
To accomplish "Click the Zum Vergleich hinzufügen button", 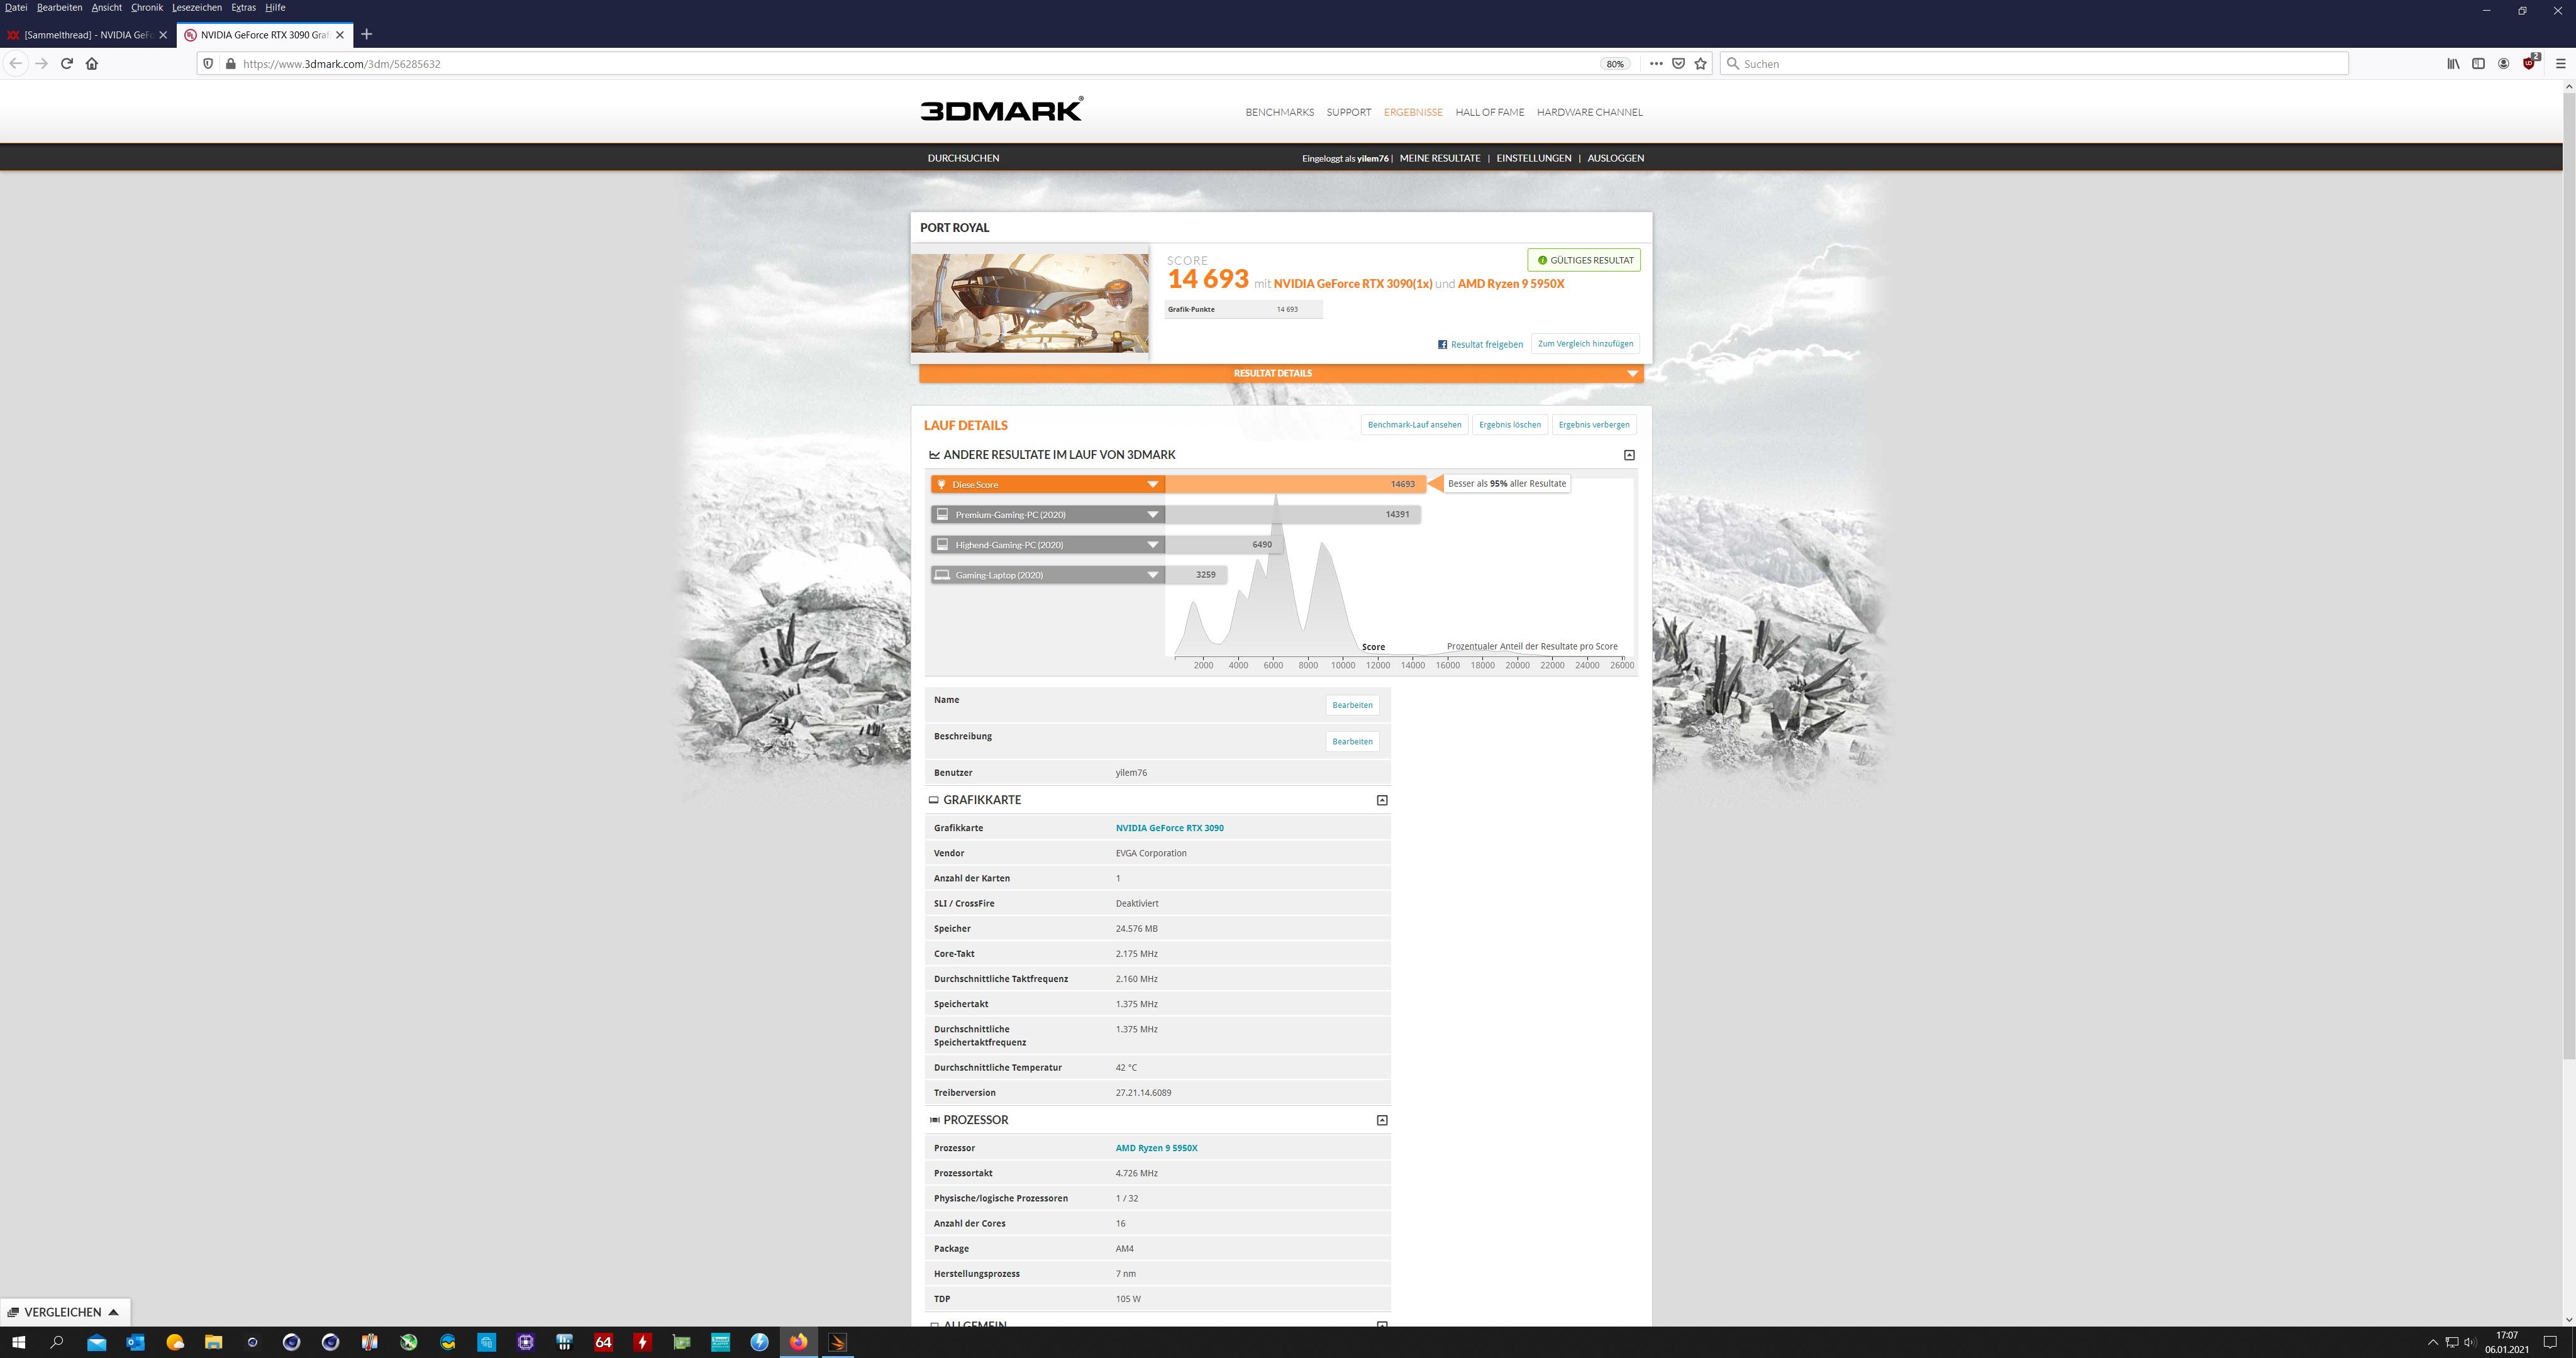I will 1584,344.
